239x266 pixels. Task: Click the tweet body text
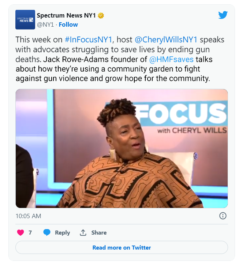click(120, 59)
